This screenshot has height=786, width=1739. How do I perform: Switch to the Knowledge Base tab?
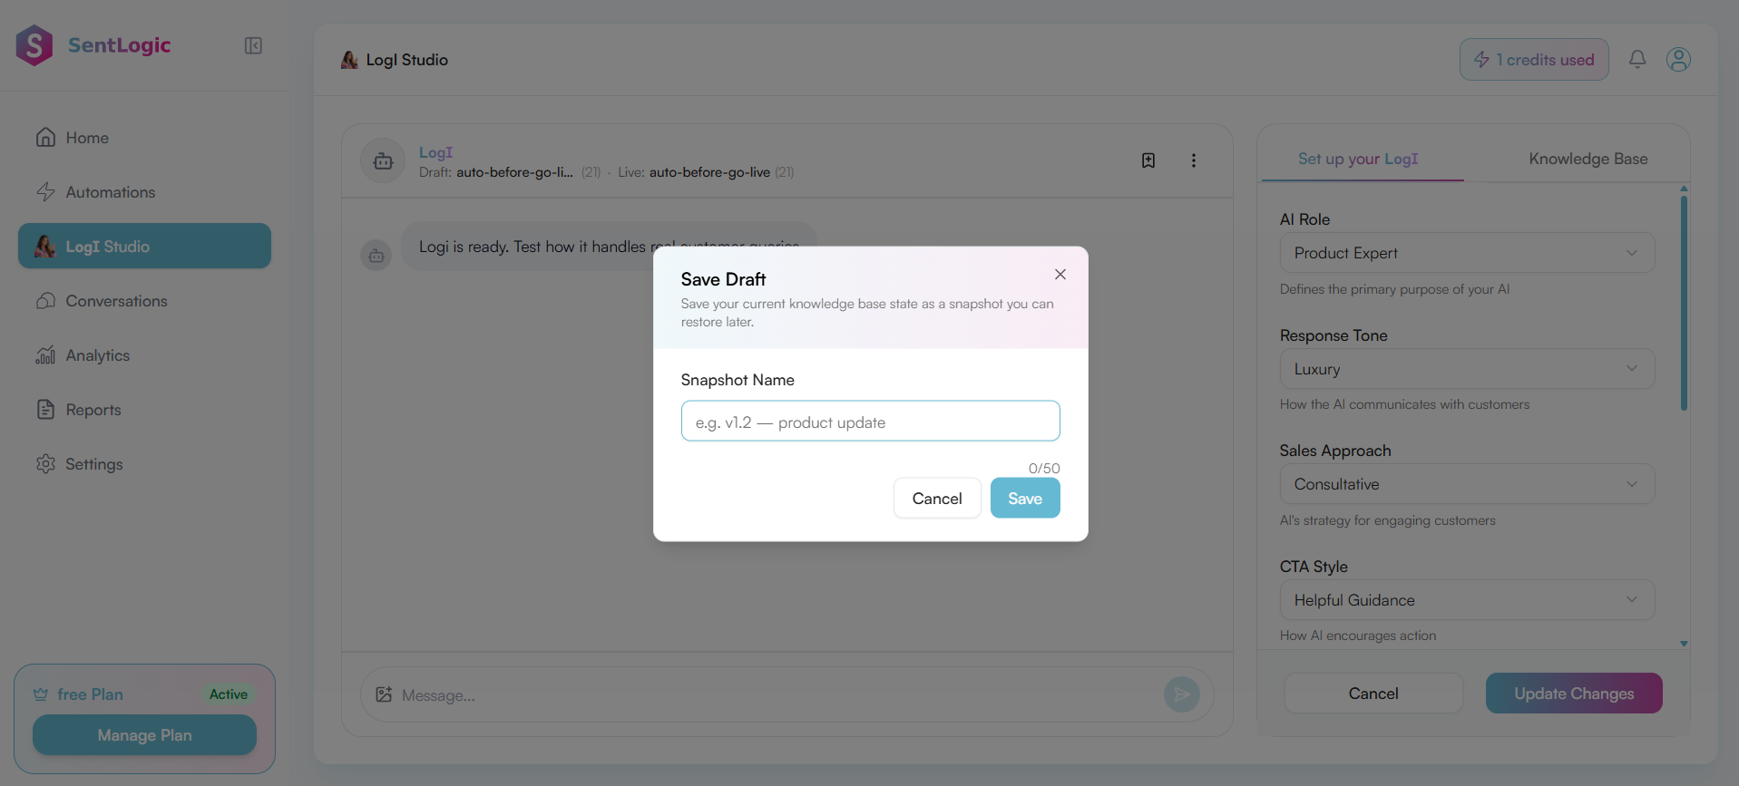[x=1588, y=159]
